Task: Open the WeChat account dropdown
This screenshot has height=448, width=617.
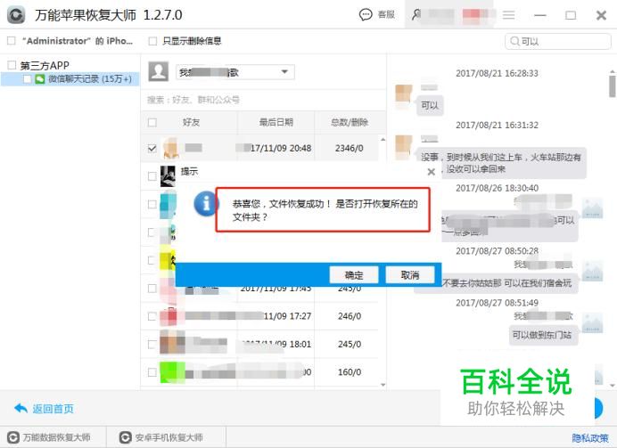Action: click(x=234, y=72)
